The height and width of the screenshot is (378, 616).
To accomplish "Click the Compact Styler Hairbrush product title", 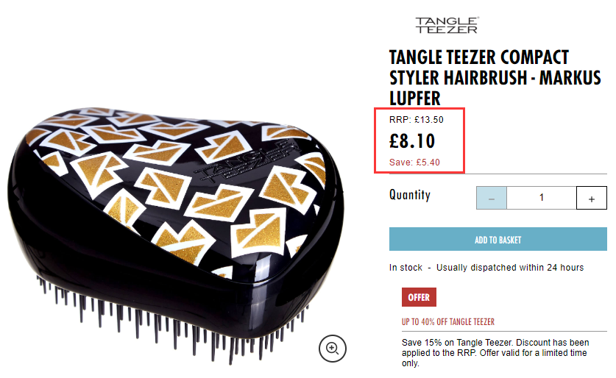I will pyautogui.click(x=495, y=77).
